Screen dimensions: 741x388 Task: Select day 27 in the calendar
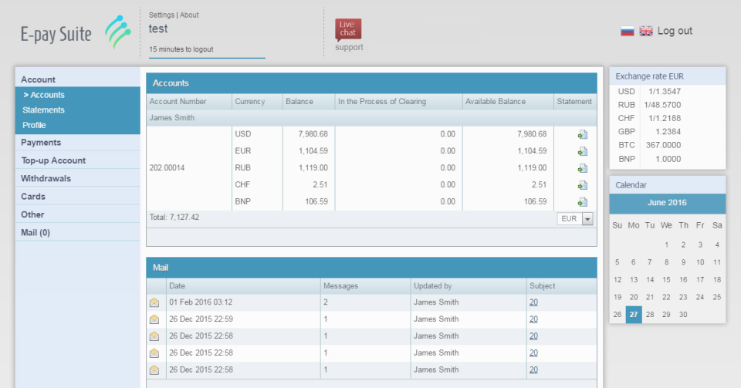[634, 315]
